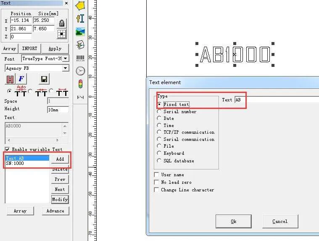319x241 pixels.
Task: Click Cancel in Text element dialog
Action: pyautogui.click(x=280, y=221)
